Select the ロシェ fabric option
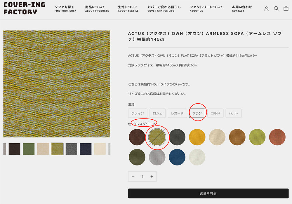The height and width of the screenshot is (204, 292). [158, 113]
